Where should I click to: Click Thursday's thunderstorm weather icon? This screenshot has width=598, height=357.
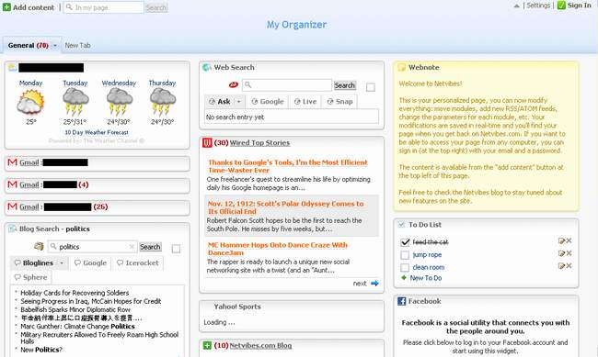tap(163, 102)
